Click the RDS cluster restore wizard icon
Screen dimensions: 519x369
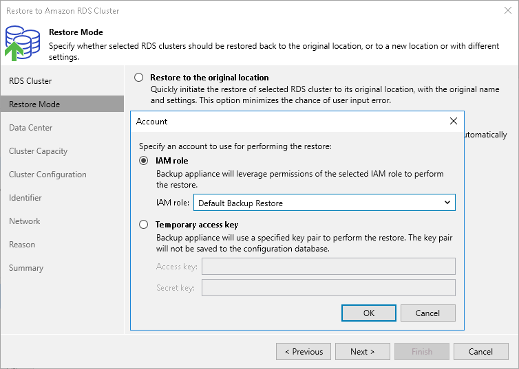(21, 41)
